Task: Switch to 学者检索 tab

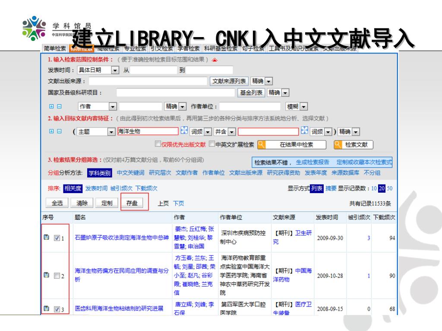Action: (x=188, y=48)
